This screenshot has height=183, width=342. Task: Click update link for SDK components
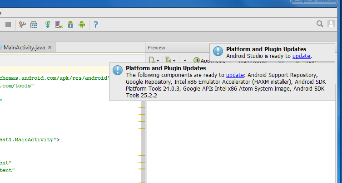click(x=235, y=75)
